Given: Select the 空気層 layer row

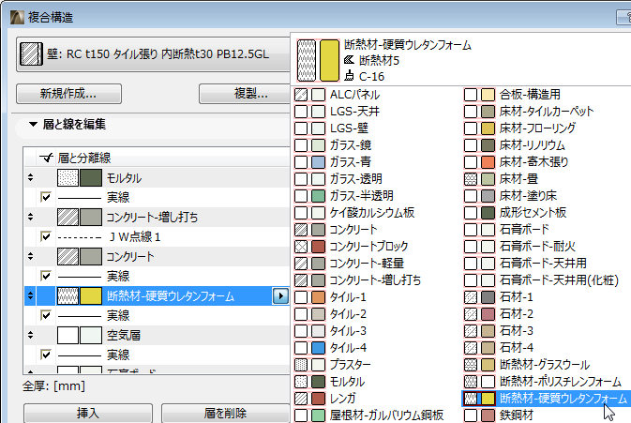Looking at the screenshot, I should tap(157, 335).
